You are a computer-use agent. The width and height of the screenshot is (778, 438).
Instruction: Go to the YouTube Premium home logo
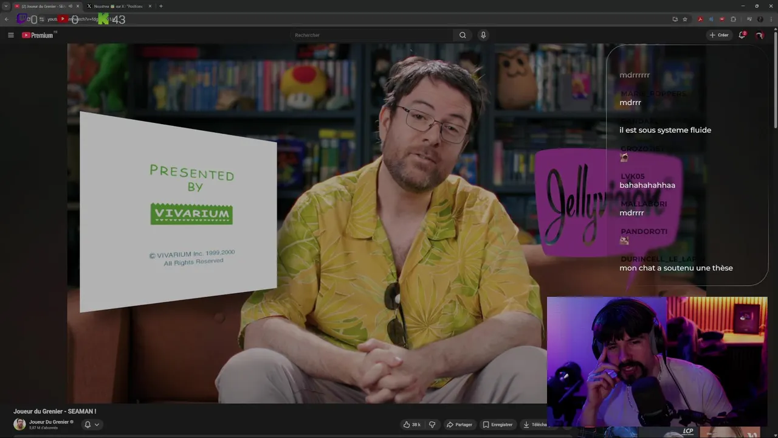pos(38,35)
